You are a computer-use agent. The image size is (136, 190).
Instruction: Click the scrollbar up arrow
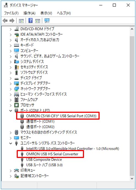click(x=132, y=29)
